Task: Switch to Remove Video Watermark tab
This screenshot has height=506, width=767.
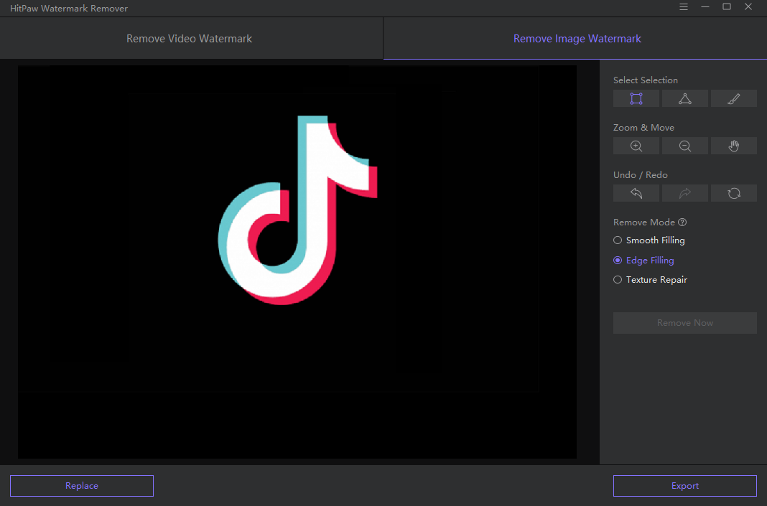Action: pyautogui.click(x=190, y=39)
